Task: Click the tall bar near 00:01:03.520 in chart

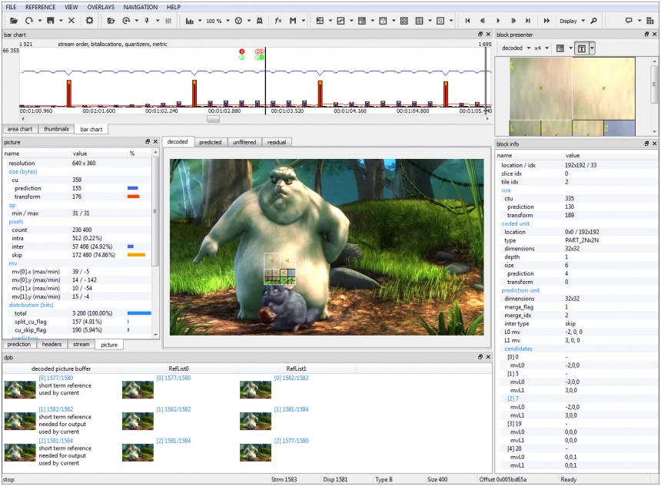Action: (x=320, y=94)
